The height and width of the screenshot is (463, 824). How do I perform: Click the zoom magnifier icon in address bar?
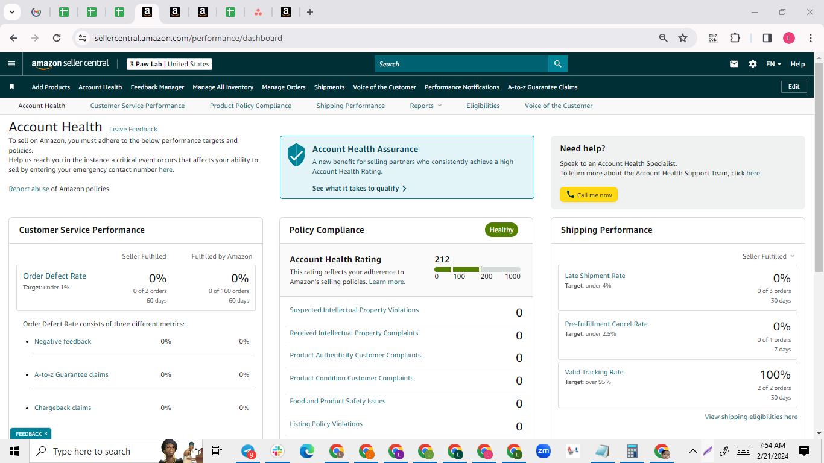[664, 38]
